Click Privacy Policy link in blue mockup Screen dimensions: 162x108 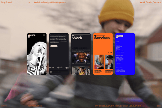pyautogui.click(x=119, y=69)
